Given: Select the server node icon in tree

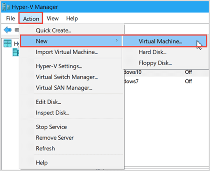Looking at the screenshot, I should tap(16, 52).
